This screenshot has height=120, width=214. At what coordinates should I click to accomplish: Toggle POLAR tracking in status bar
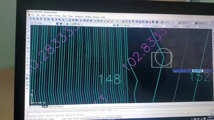click(83, 118)
